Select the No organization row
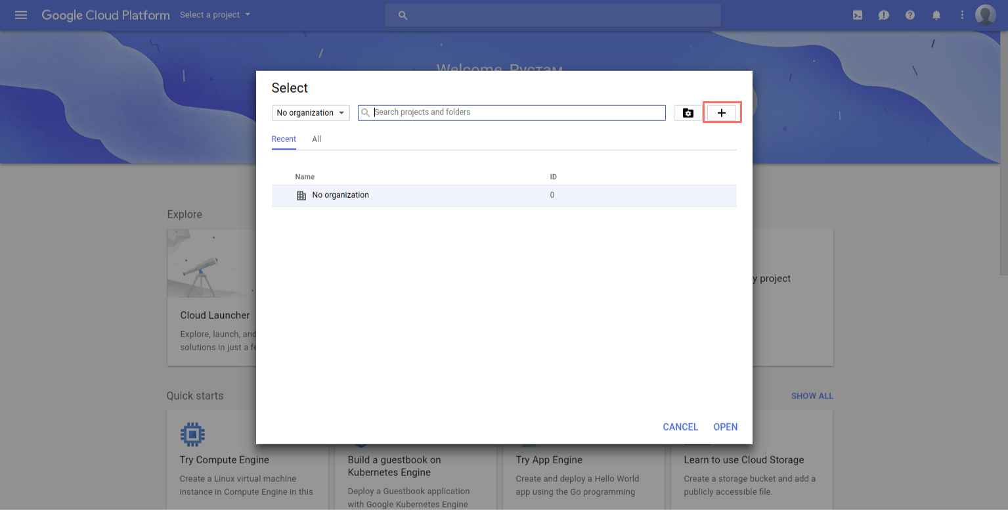 [504, 195]
